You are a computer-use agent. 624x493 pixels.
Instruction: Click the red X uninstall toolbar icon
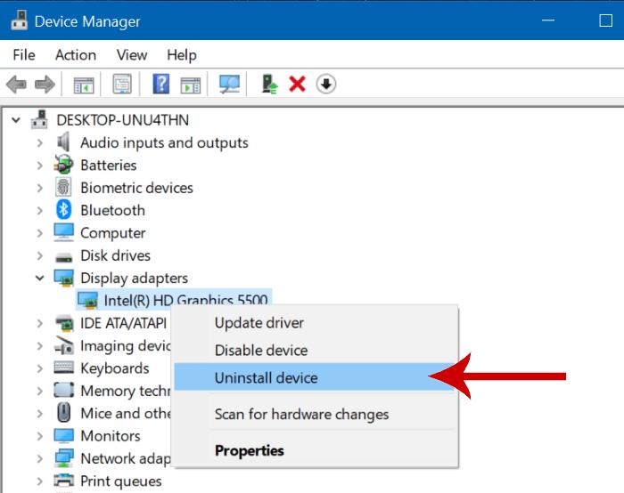298,85
